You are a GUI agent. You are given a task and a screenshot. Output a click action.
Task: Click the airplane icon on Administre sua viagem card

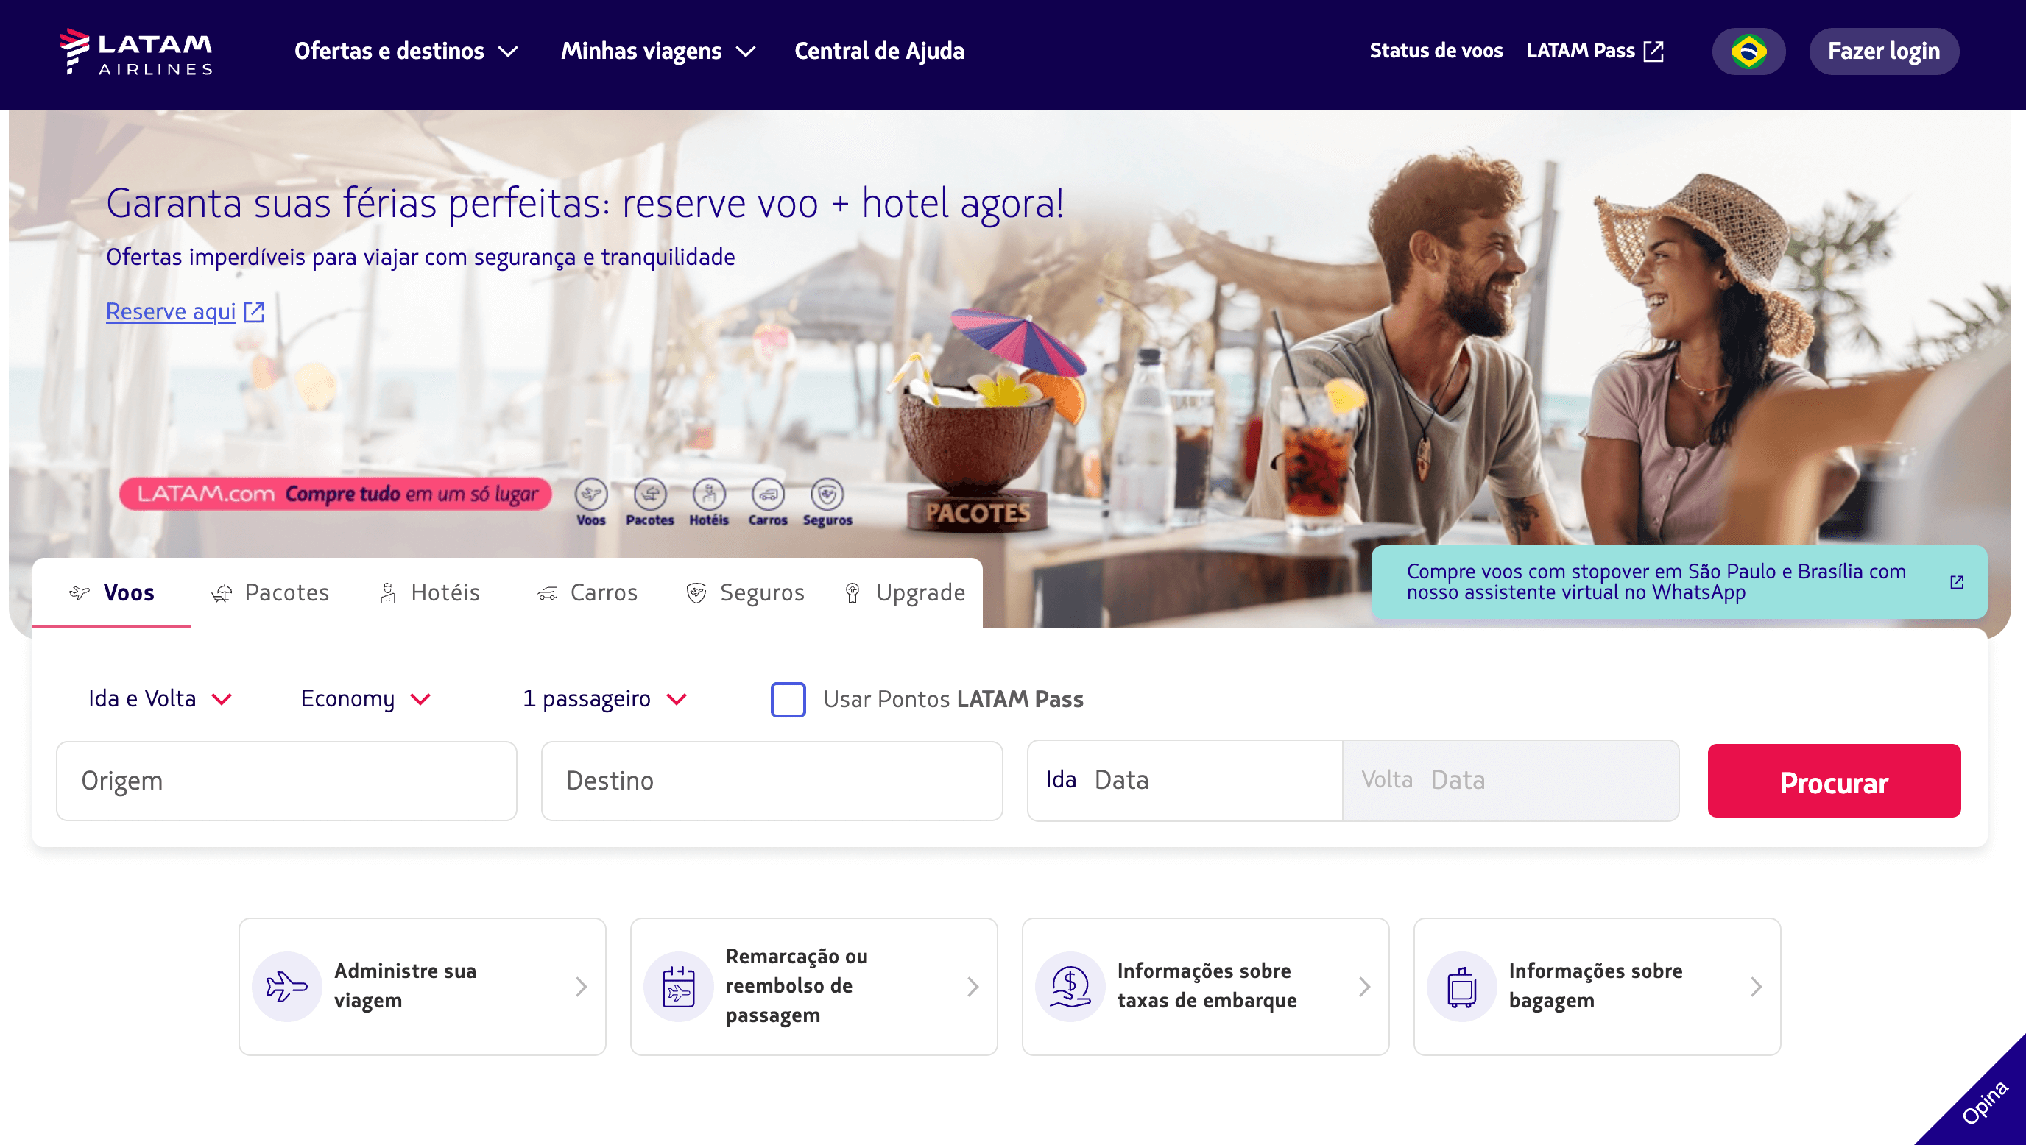tap(286, 986)
